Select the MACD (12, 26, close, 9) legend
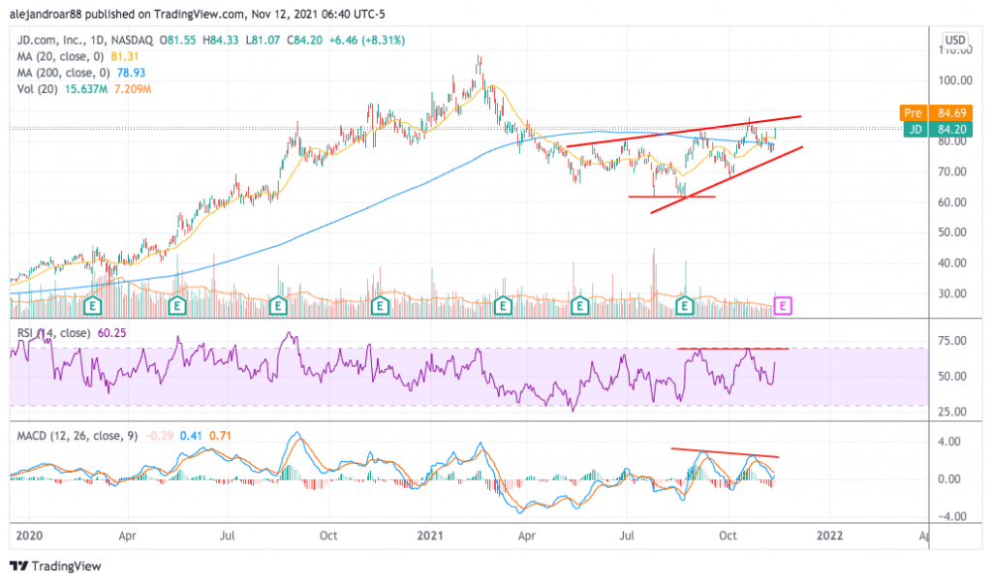 click(77, 436)
